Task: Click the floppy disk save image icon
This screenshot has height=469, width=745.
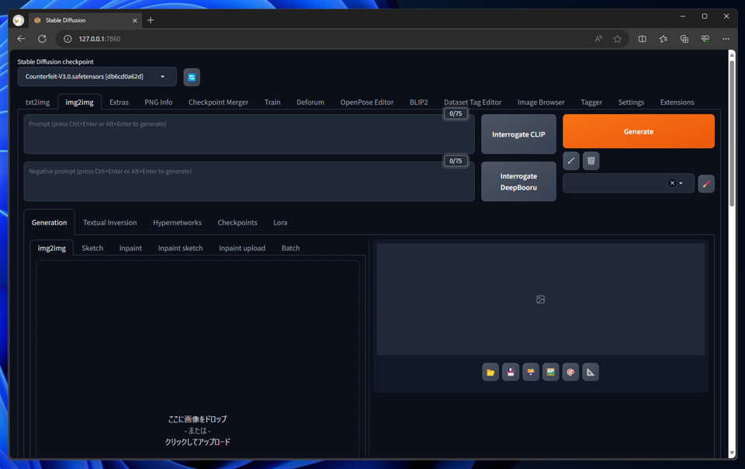Action: 511,372
